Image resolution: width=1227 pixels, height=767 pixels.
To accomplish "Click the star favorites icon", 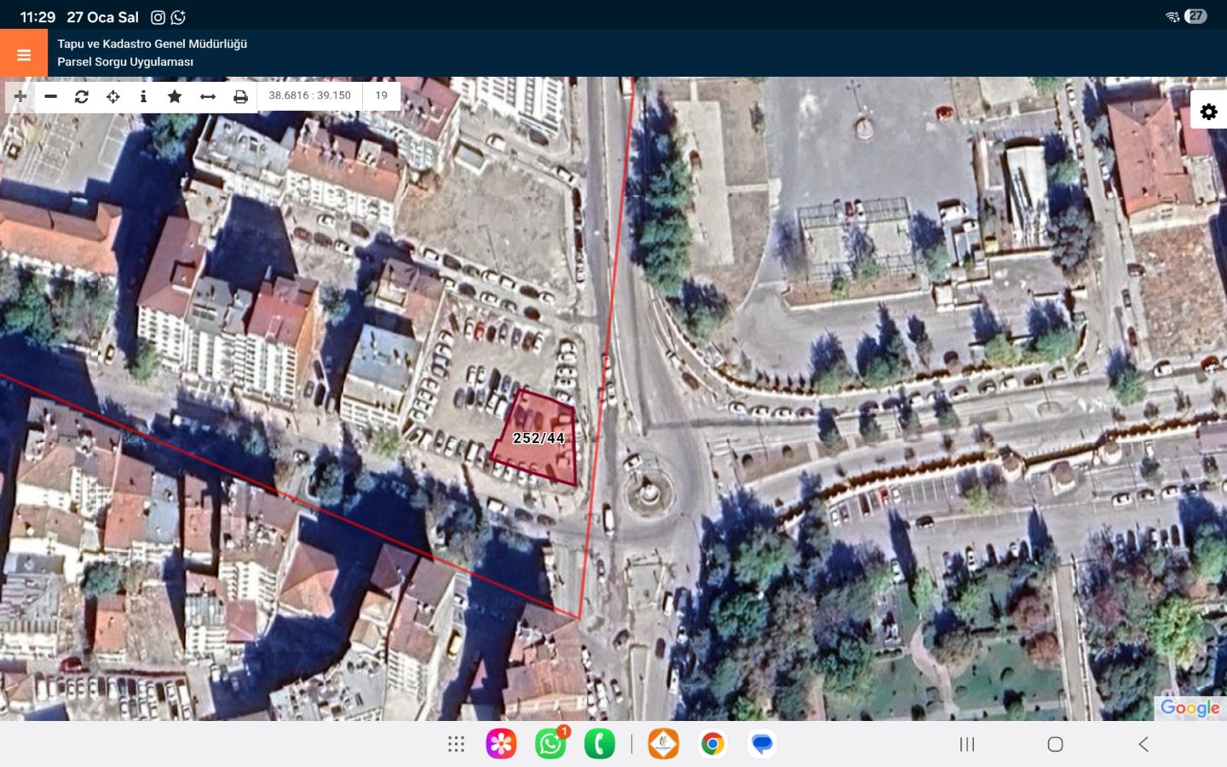I will pos(175,96).
